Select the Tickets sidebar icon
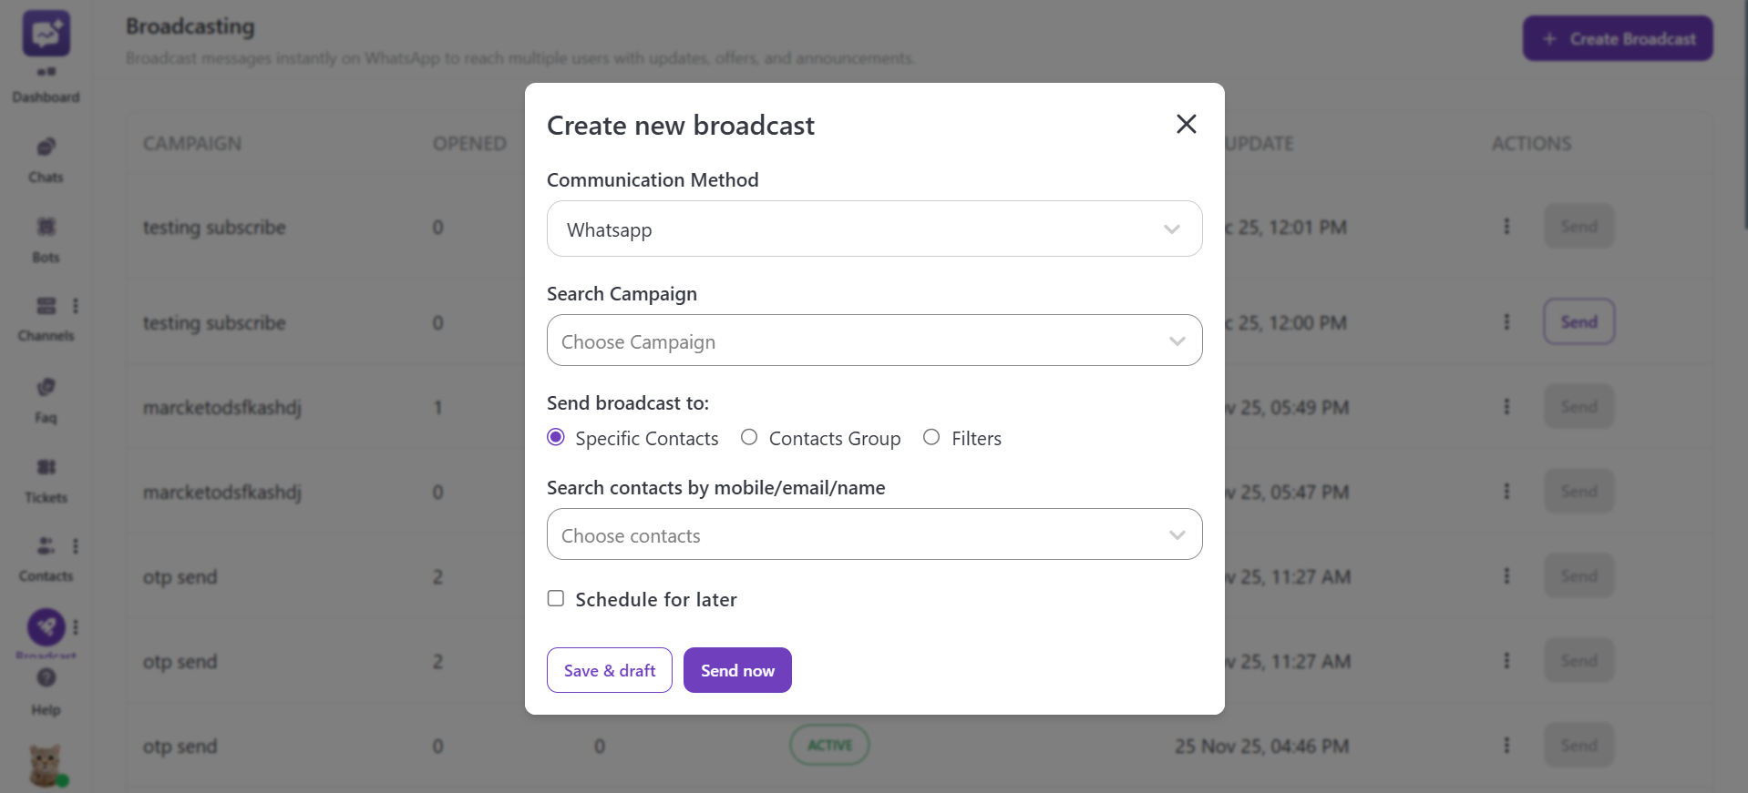 [46, 467]
